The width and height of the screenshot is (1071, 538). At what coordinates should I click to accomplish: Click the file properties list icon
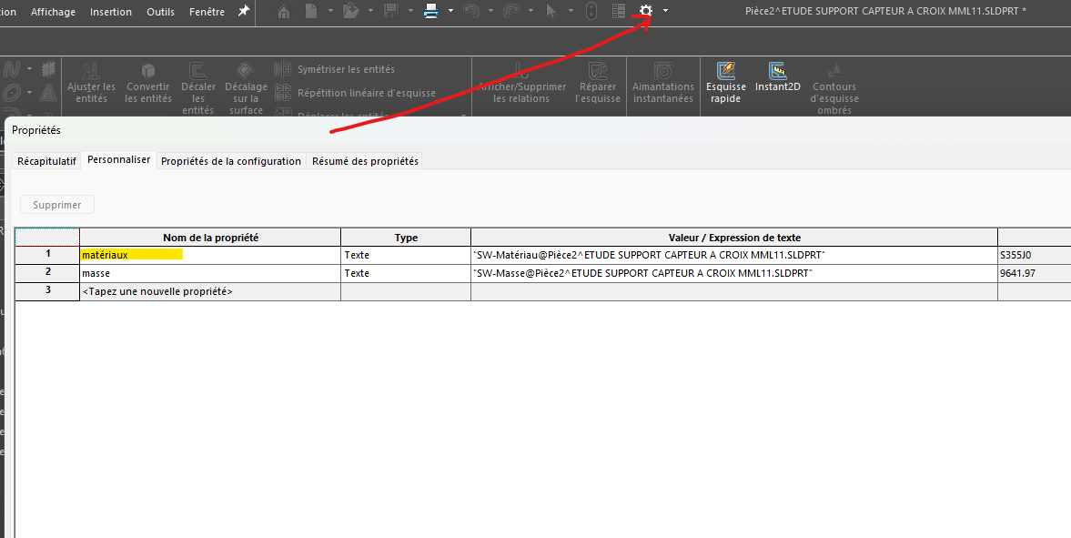[x=619, y=11]
